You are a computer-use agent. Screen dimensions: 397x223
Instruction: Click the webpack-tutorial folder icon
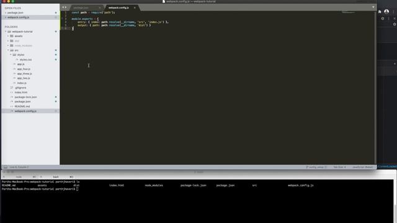click(9, 32)
